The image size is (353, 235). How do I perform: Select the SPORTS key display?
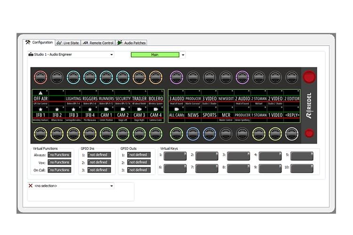pos(209,114)
